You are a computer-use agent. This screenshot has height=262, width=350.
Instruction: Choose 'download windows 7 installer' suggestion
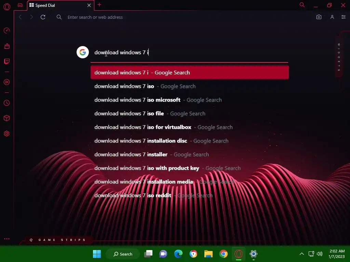point(189,155)
